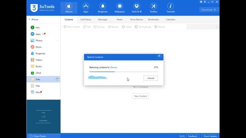The image size is (246, 138).
Task: Click the Check Update button
Action: [210, 136]
